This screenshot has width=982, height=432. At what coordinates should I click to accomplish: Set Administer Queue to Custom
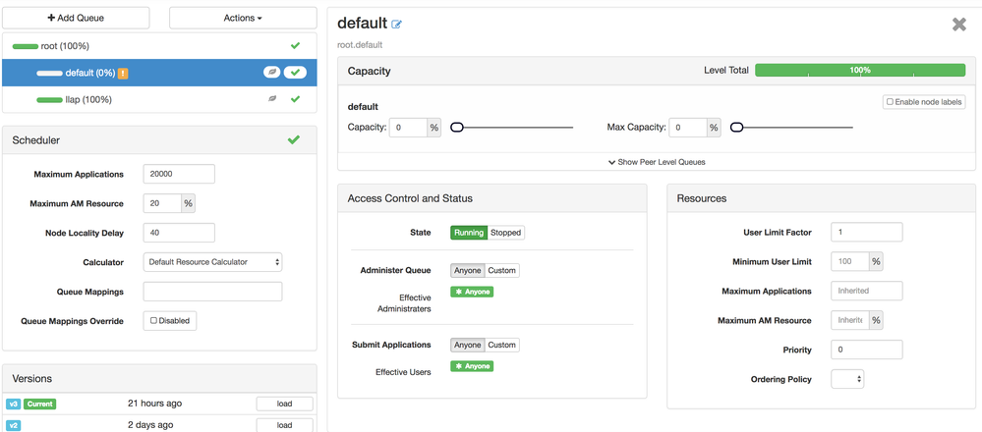(501, 270)
